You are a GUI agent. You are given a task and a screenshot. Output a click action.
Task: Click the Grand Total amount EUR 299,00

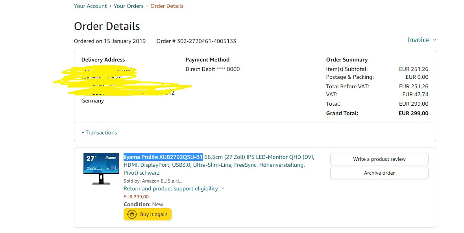(413, 113)
